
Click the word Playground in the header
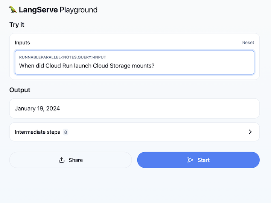click(x=78, y=10)
